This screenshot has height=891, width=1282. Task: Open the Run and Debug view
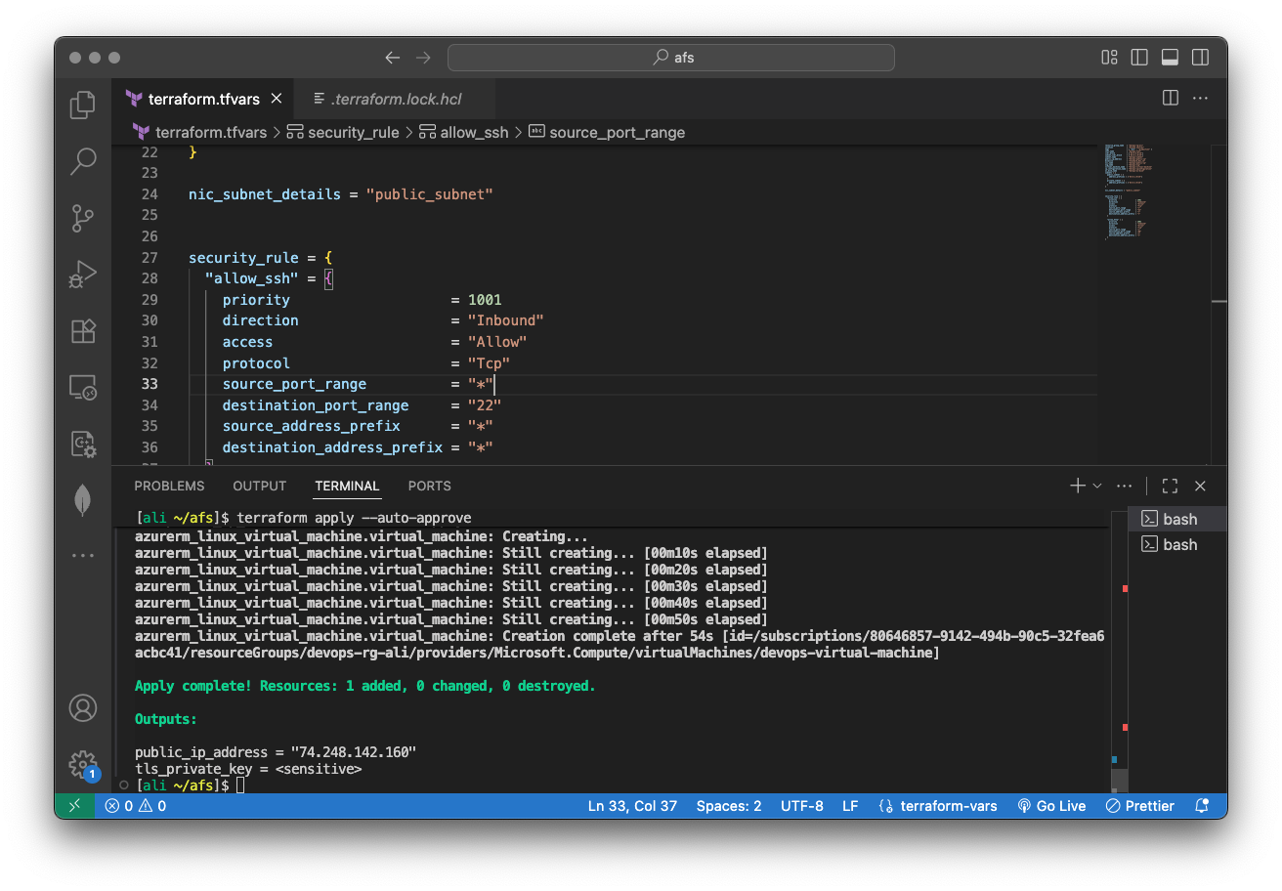pyautogui.click(x=83, y=275)
